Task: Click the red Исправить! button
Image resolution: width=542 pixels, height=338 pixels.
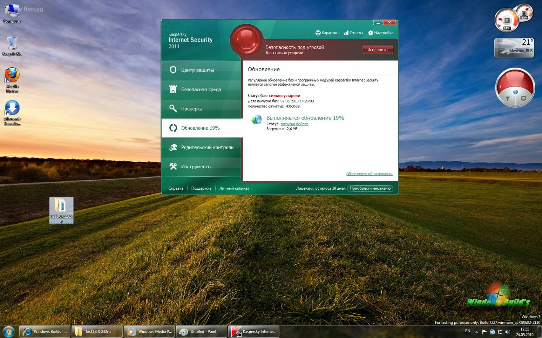Action: pos(378,50)
